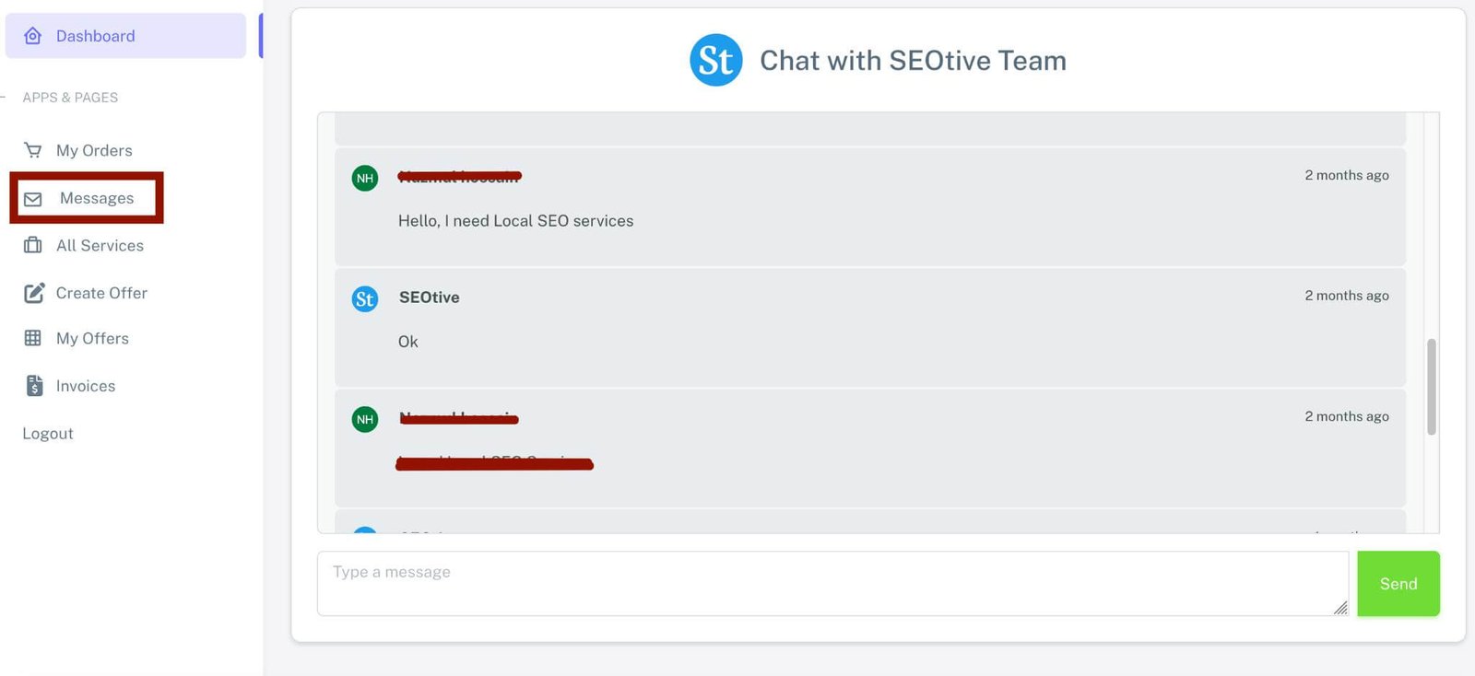
Task: Click the NH avatar beside Local SEO message
Action: point(365,179)
